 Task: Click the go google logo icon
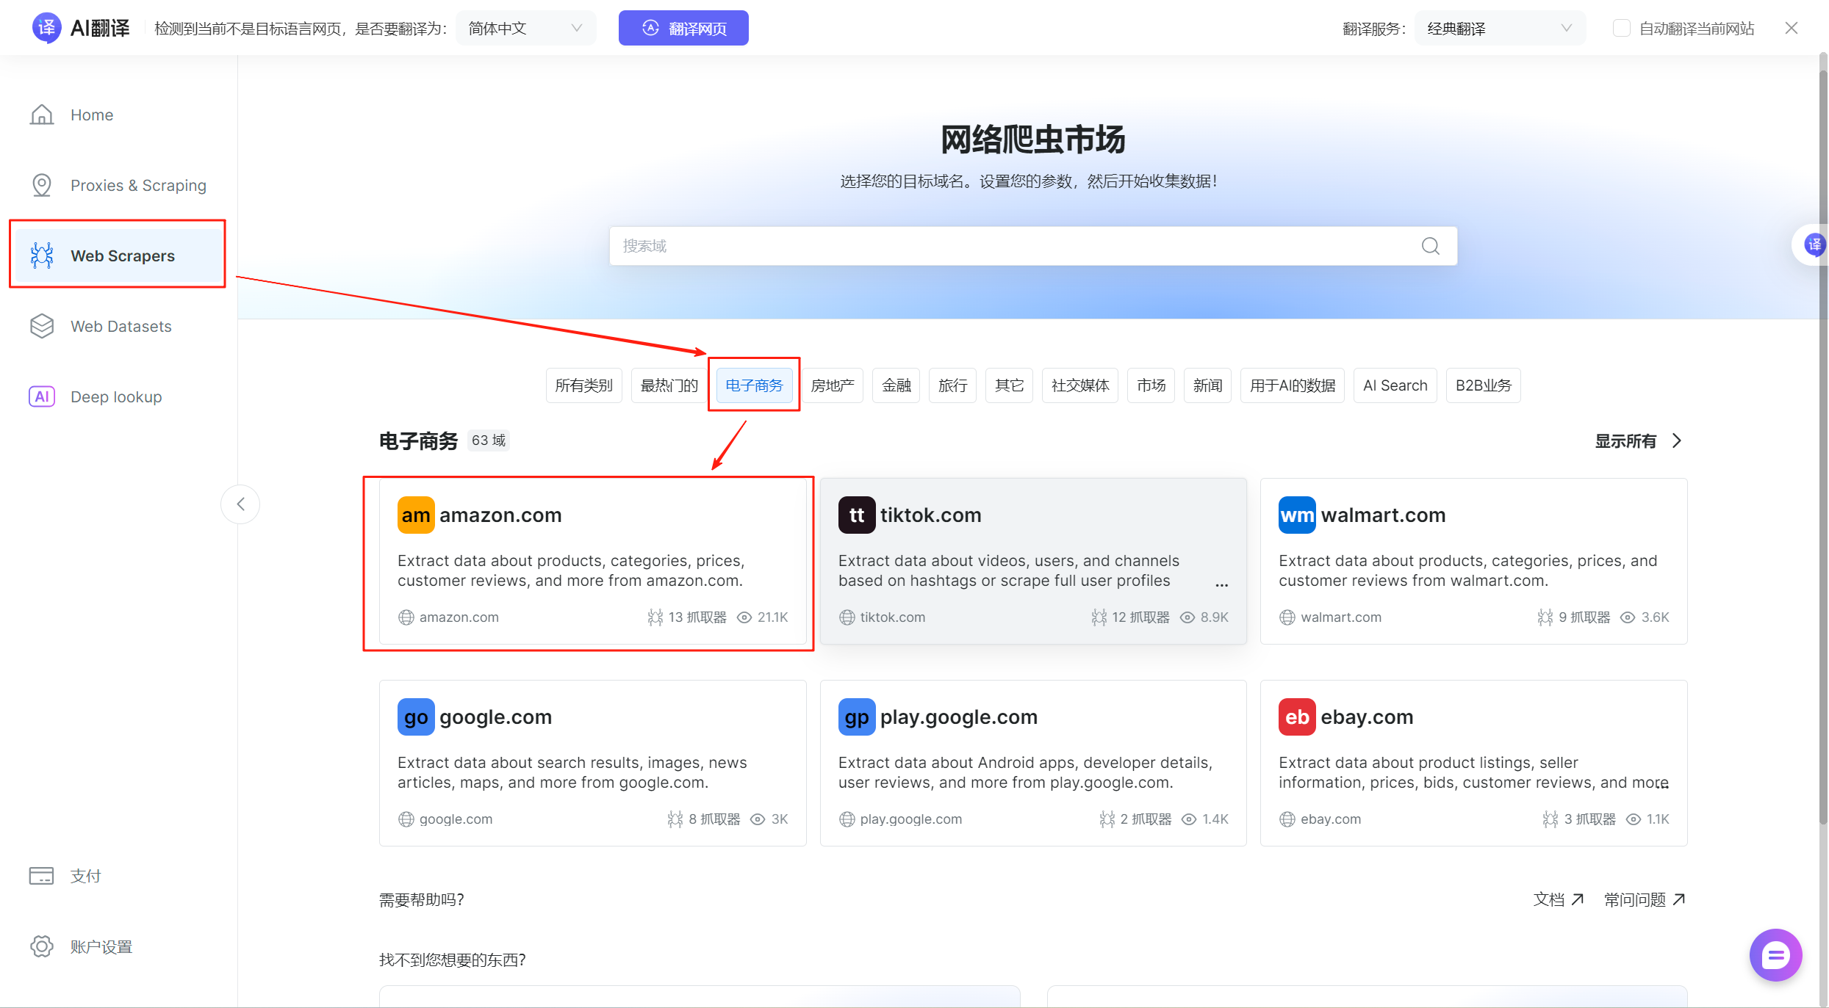coord(416,717)
